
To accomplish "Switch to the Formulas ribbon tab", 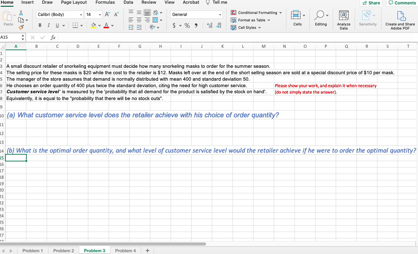I will point(105,2).
